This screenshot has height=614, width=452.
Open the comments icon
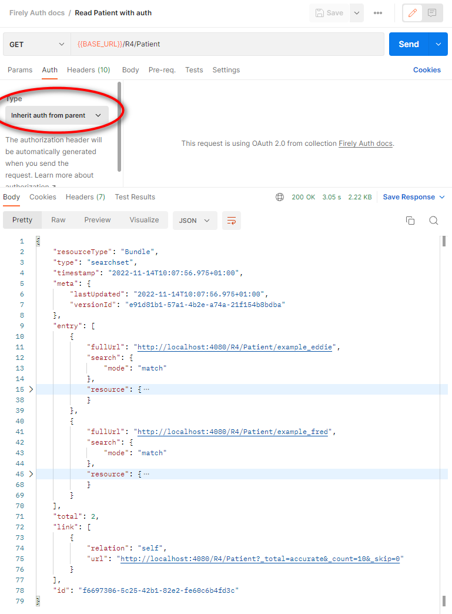pyautogui.click(x=432, y=13)
